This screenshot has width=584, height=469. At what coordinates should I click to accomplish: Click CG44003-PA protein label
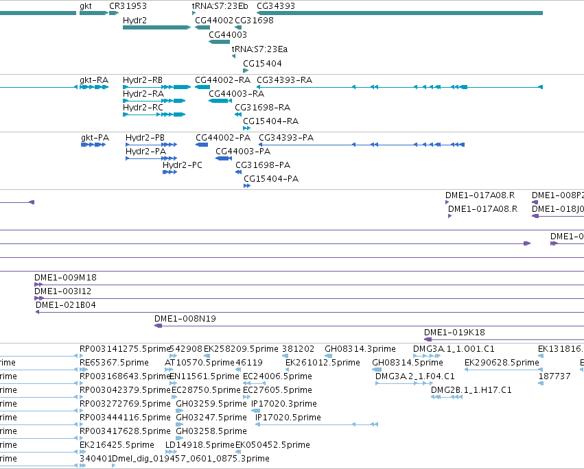click(x=243, y=152)
